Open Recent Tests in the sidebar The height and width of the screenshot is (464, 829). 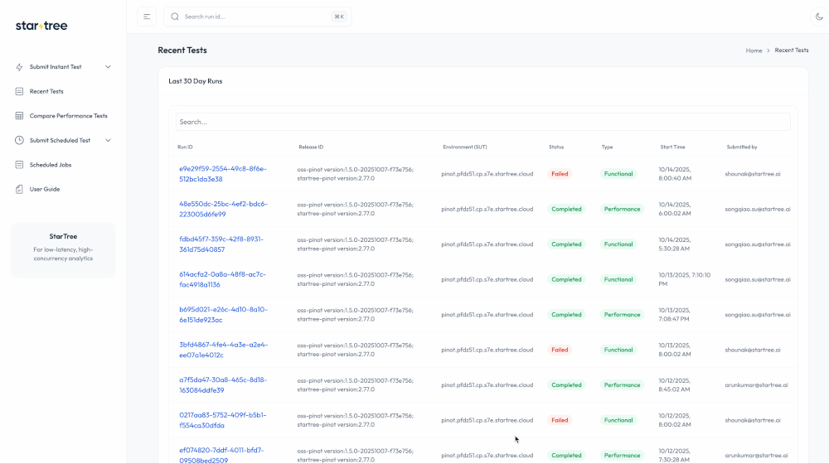(46, 91)
